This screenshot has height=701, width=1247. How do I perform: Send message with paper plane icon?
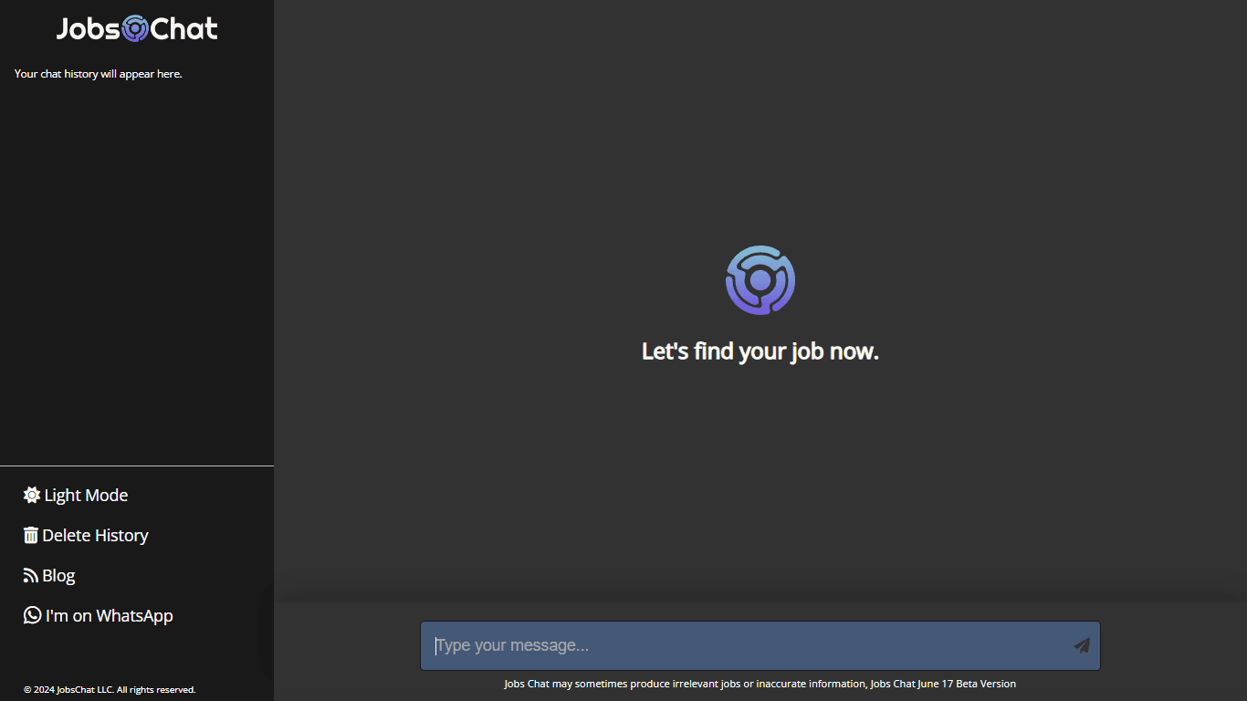click(x=1082, y=645)
